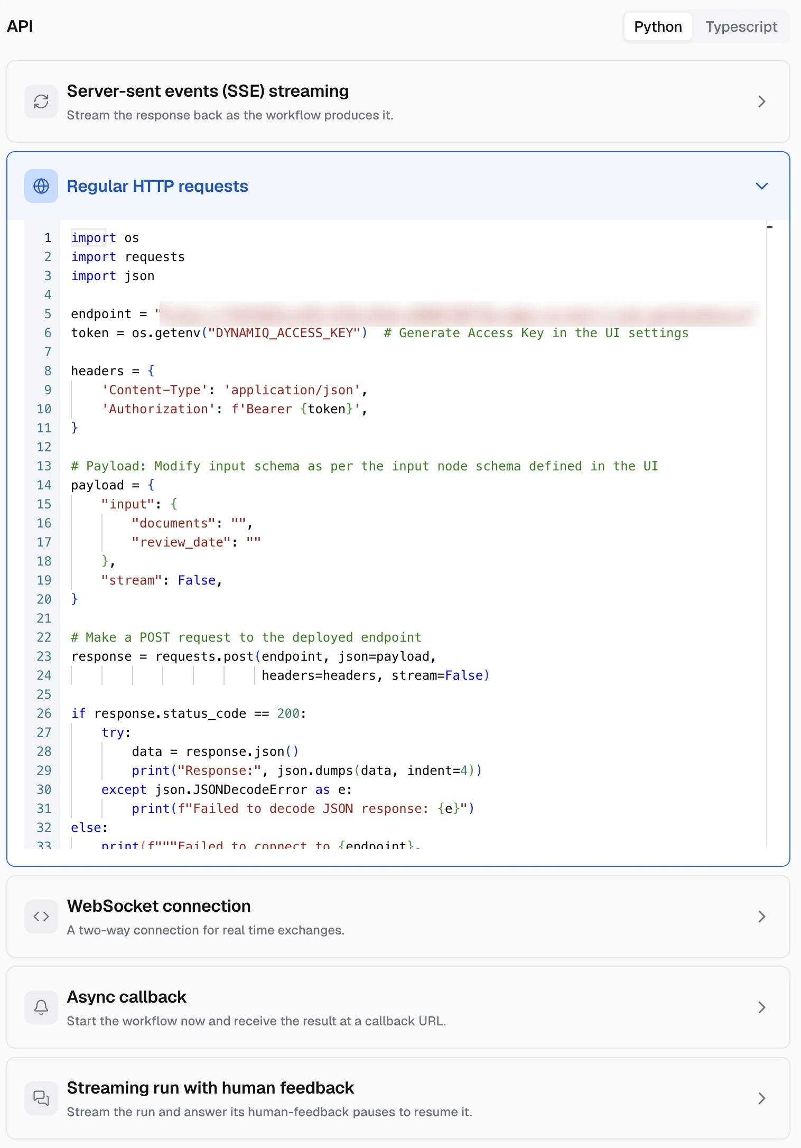Viewport: 801px width, 1148px height.
Task: Expand the Async callback section
Action: coord(761,1007)
